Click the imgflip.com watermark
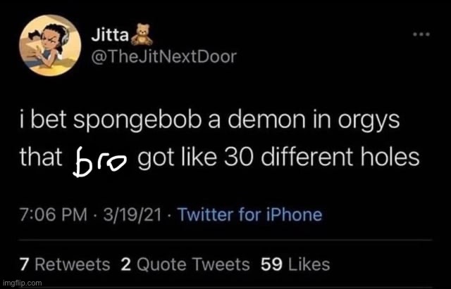Viewport: 451px width, 289px height. click(22, 283)
